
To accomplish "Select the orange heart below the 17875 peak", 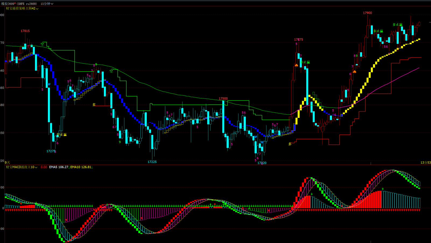I will click(296, 65).
